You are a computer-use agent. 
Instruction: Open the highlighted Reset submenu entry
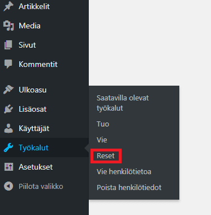pos(106,156)
